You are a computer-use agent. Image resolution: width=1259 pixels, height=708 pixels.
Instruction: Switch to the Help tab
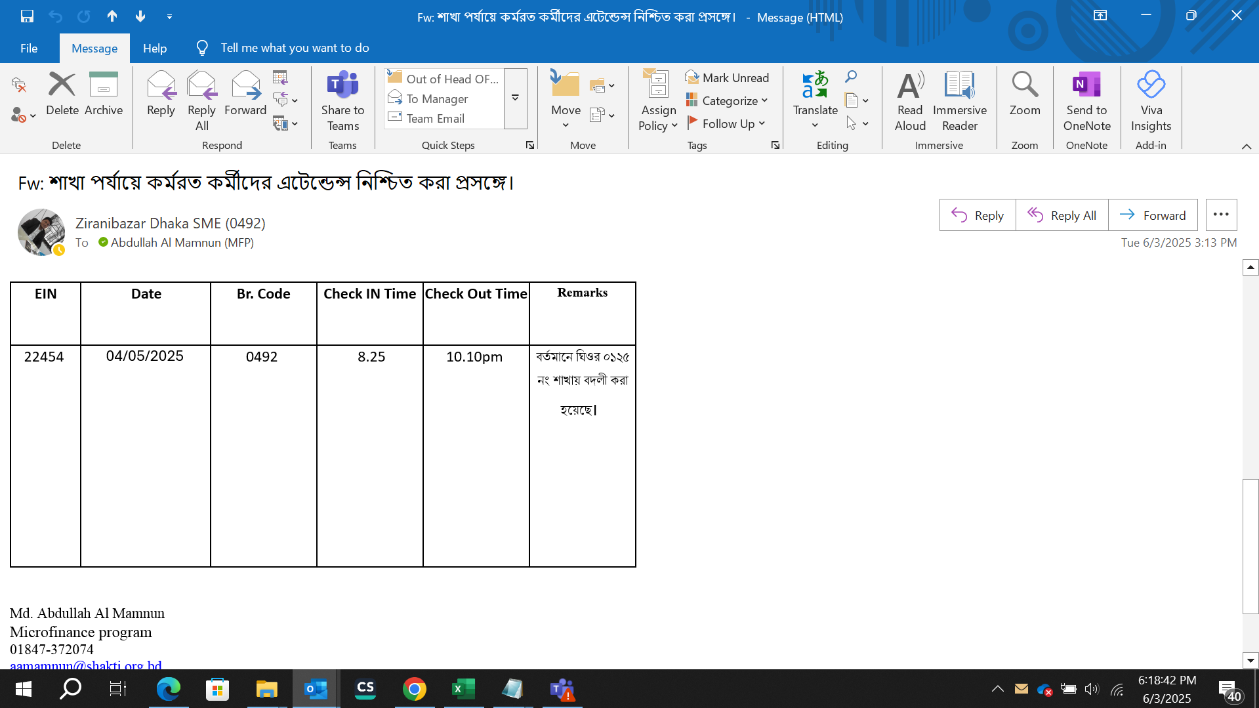tap(155, 48)
